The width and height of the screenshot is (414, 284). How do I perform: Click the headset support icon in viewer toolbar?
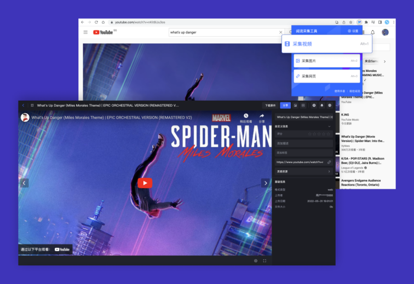coord(330,105)
